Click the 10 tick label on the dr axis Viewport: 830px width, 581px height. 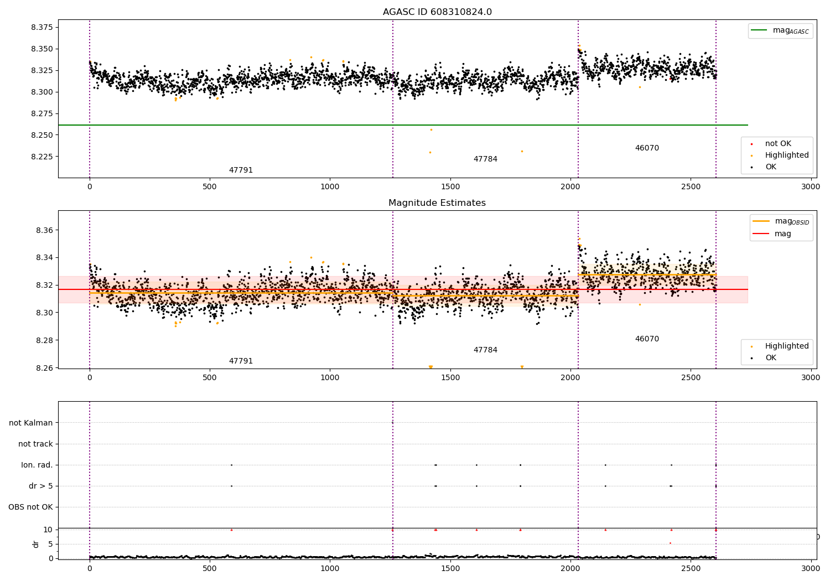[48, 530]
